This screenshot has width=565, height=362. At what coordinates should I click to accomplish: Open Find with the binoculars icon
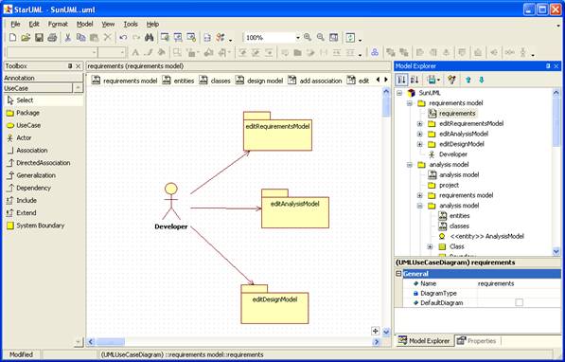(x=150, y=37)
